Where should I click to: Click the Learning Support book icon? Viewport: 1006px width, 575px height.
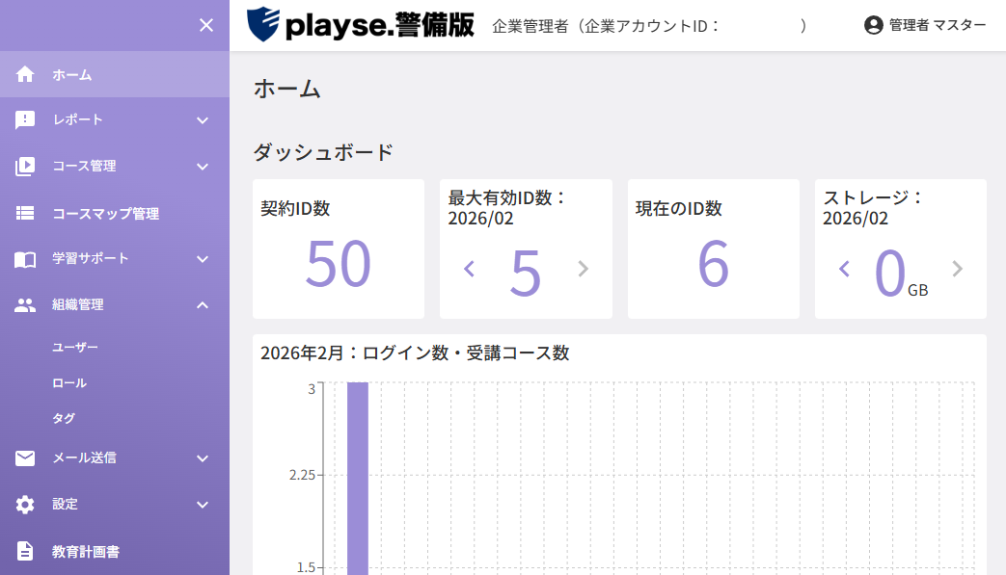(x=25, y=259)
